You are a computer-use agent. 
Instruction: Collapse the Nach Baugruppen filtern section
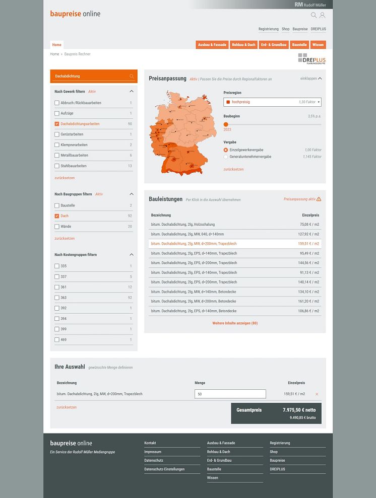(x=132, y=194)
